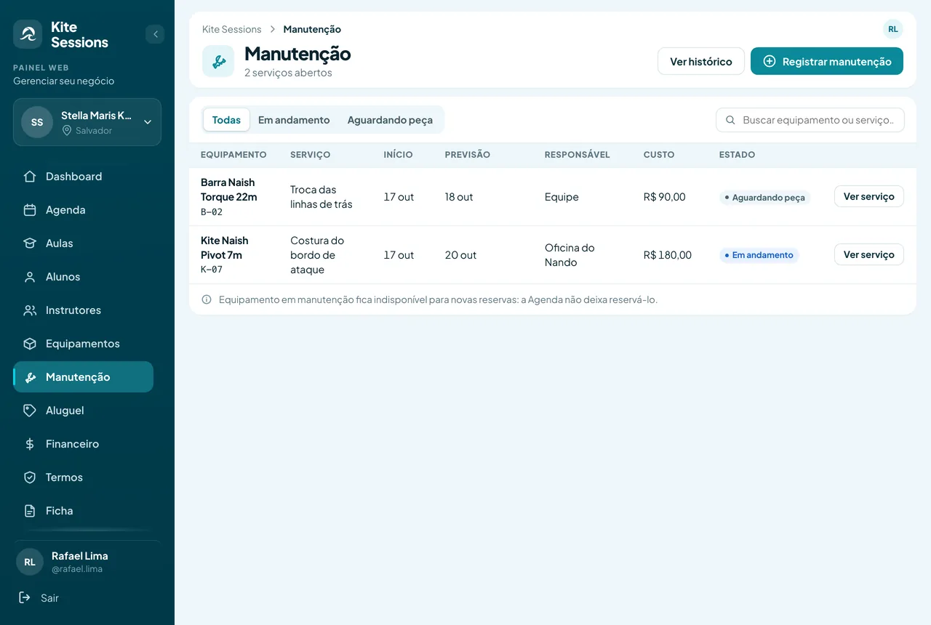Click the Agenda calendar icon
The height and width of the screenshot is (625, 931).
coord(30,210)
